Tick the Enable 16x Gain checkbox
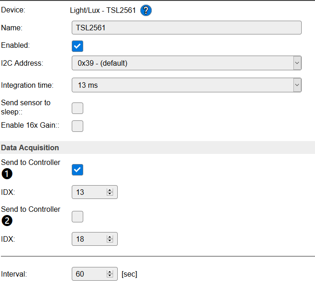The width and height of the screenshot is (315, 289). pos(78,126)
